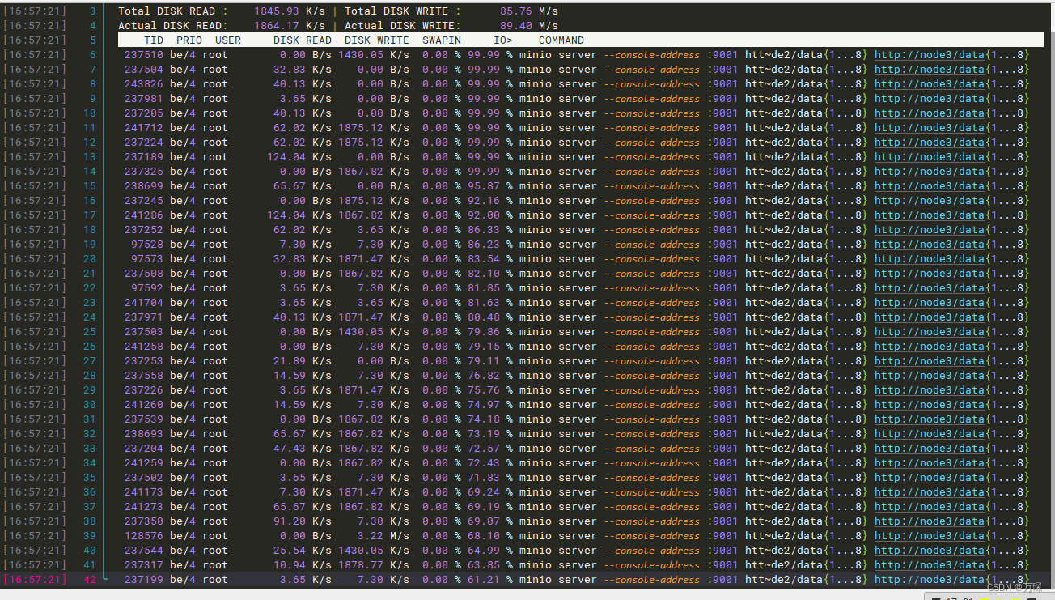Click the IO value 80.48

point(484,317)
